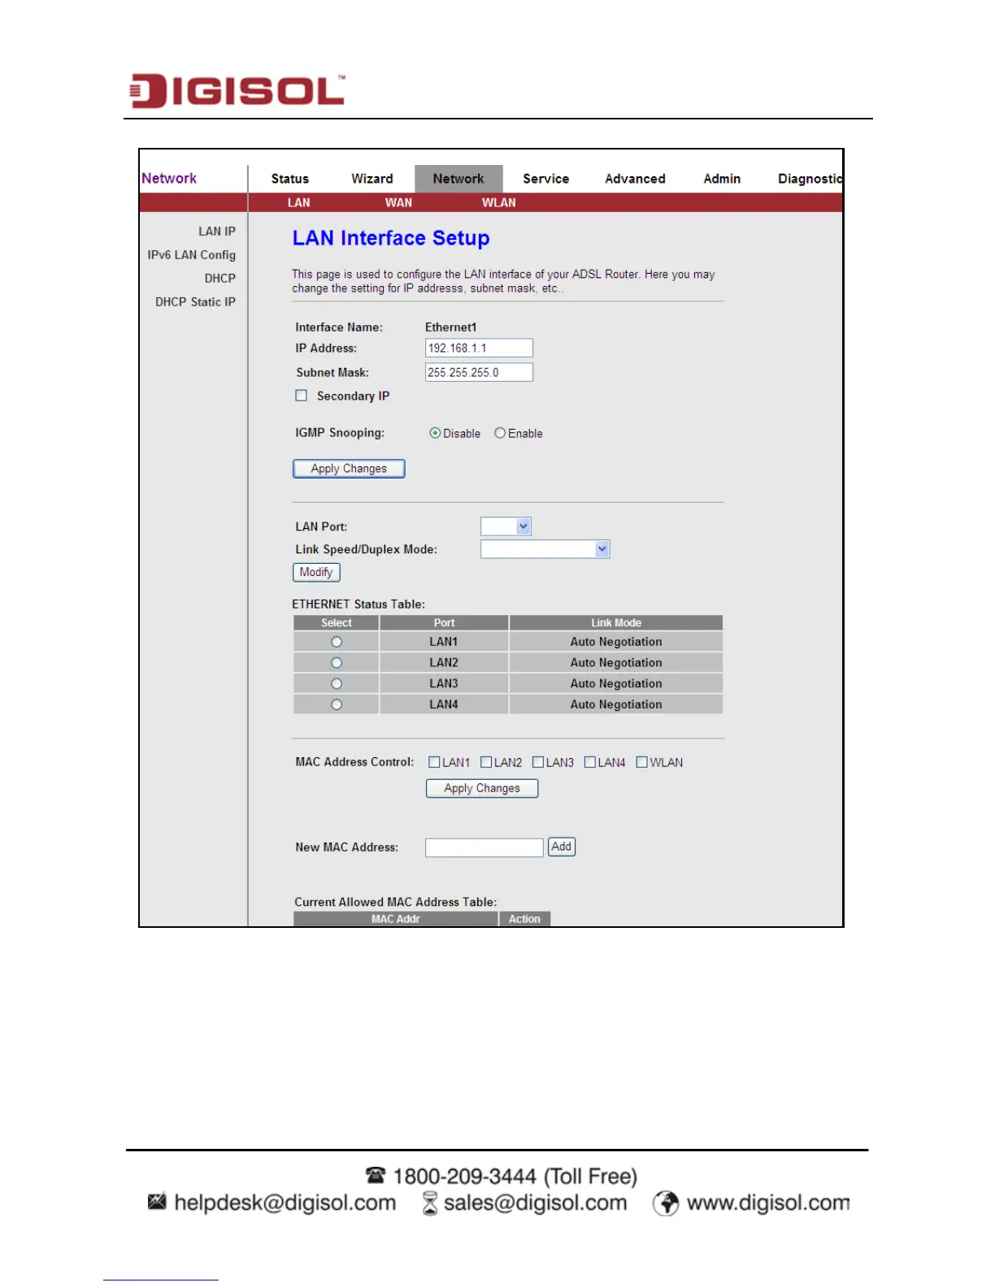Image resolution: width=995 pixels, height=1287 pixels.
Task: Open the Status tab
Action: 290,179
